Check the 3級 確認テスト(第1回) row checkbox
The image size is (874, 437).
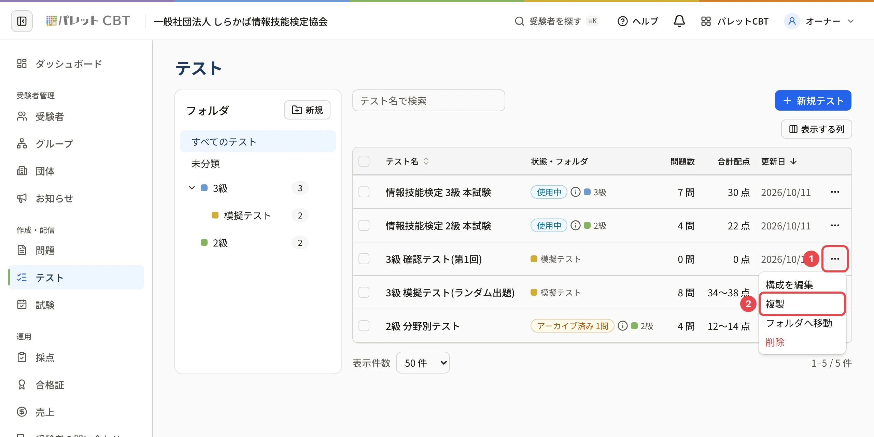[x=364, y=259]
